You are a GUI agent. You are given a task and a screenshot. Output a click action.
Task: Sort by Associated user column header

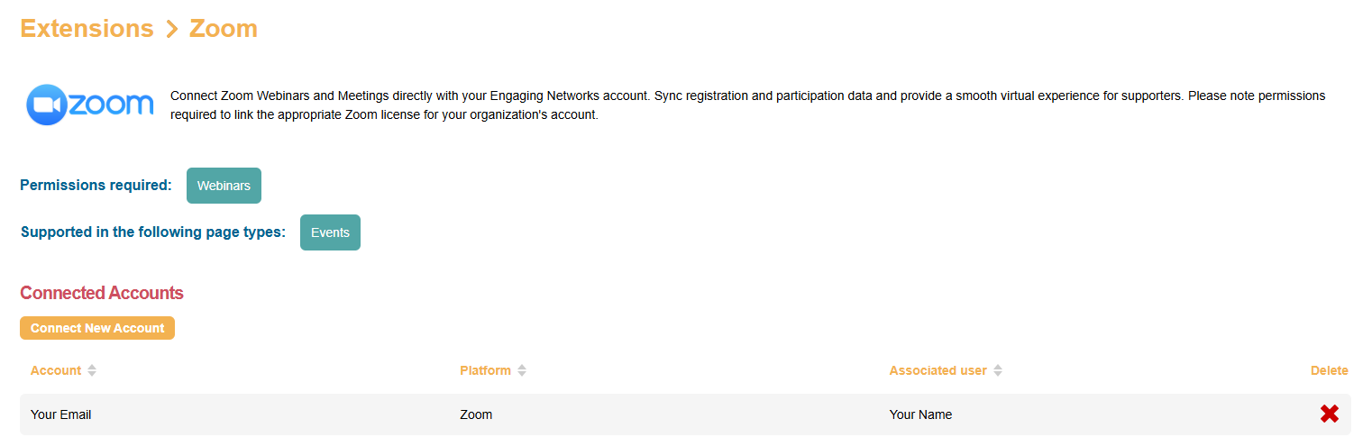pyautogui.click(x=938, y=371)
